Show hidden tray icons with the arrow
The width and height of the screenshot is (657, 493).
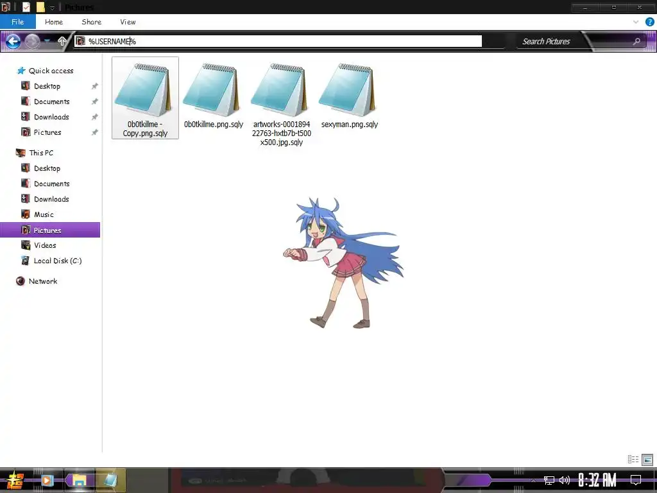click(533, 480)
